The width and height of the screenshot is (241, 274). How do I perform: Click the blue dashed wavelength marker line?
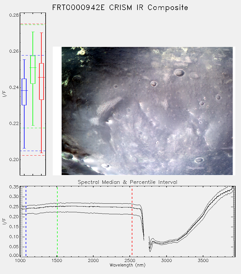pyautogui.click(x=26, y=221)
